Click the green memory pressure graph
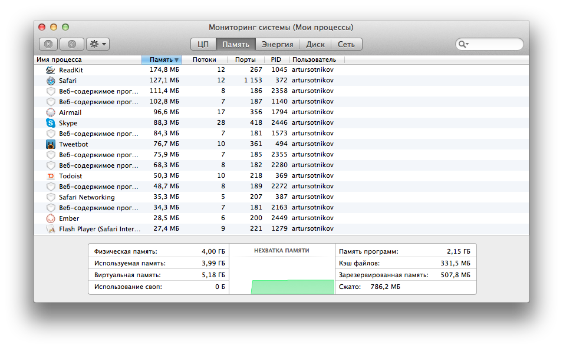 pyautogui.click(x=292, y=287)
